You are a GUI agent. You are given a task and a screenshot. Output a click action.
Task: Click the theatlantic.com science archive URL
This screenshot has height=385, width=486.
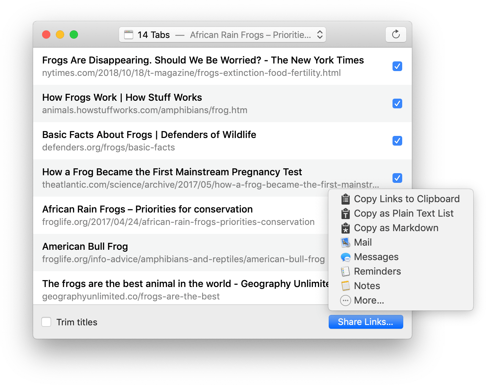(x=210, y=185)
